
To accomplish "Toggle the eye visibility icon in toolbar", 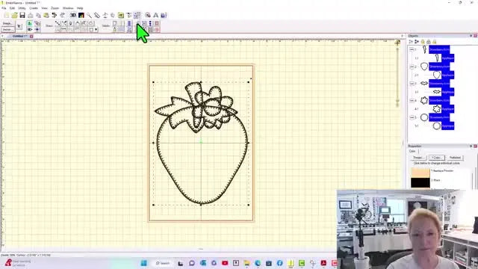I will (x=30, y=30).
